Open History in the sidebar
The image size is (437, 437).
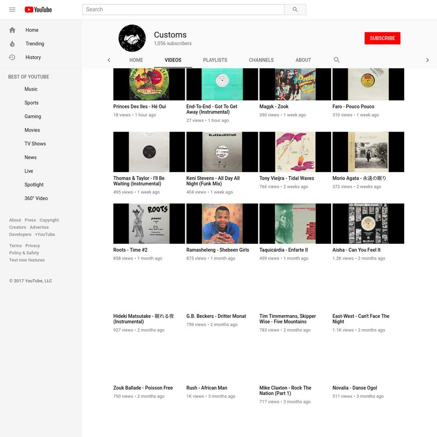pos(33,57)
